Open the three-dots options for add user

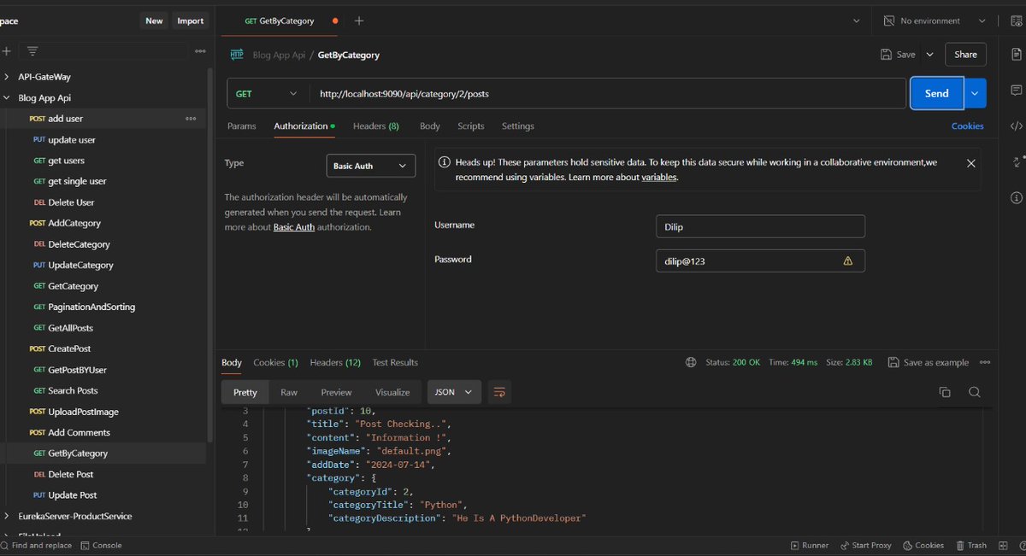tap(191, 119)
